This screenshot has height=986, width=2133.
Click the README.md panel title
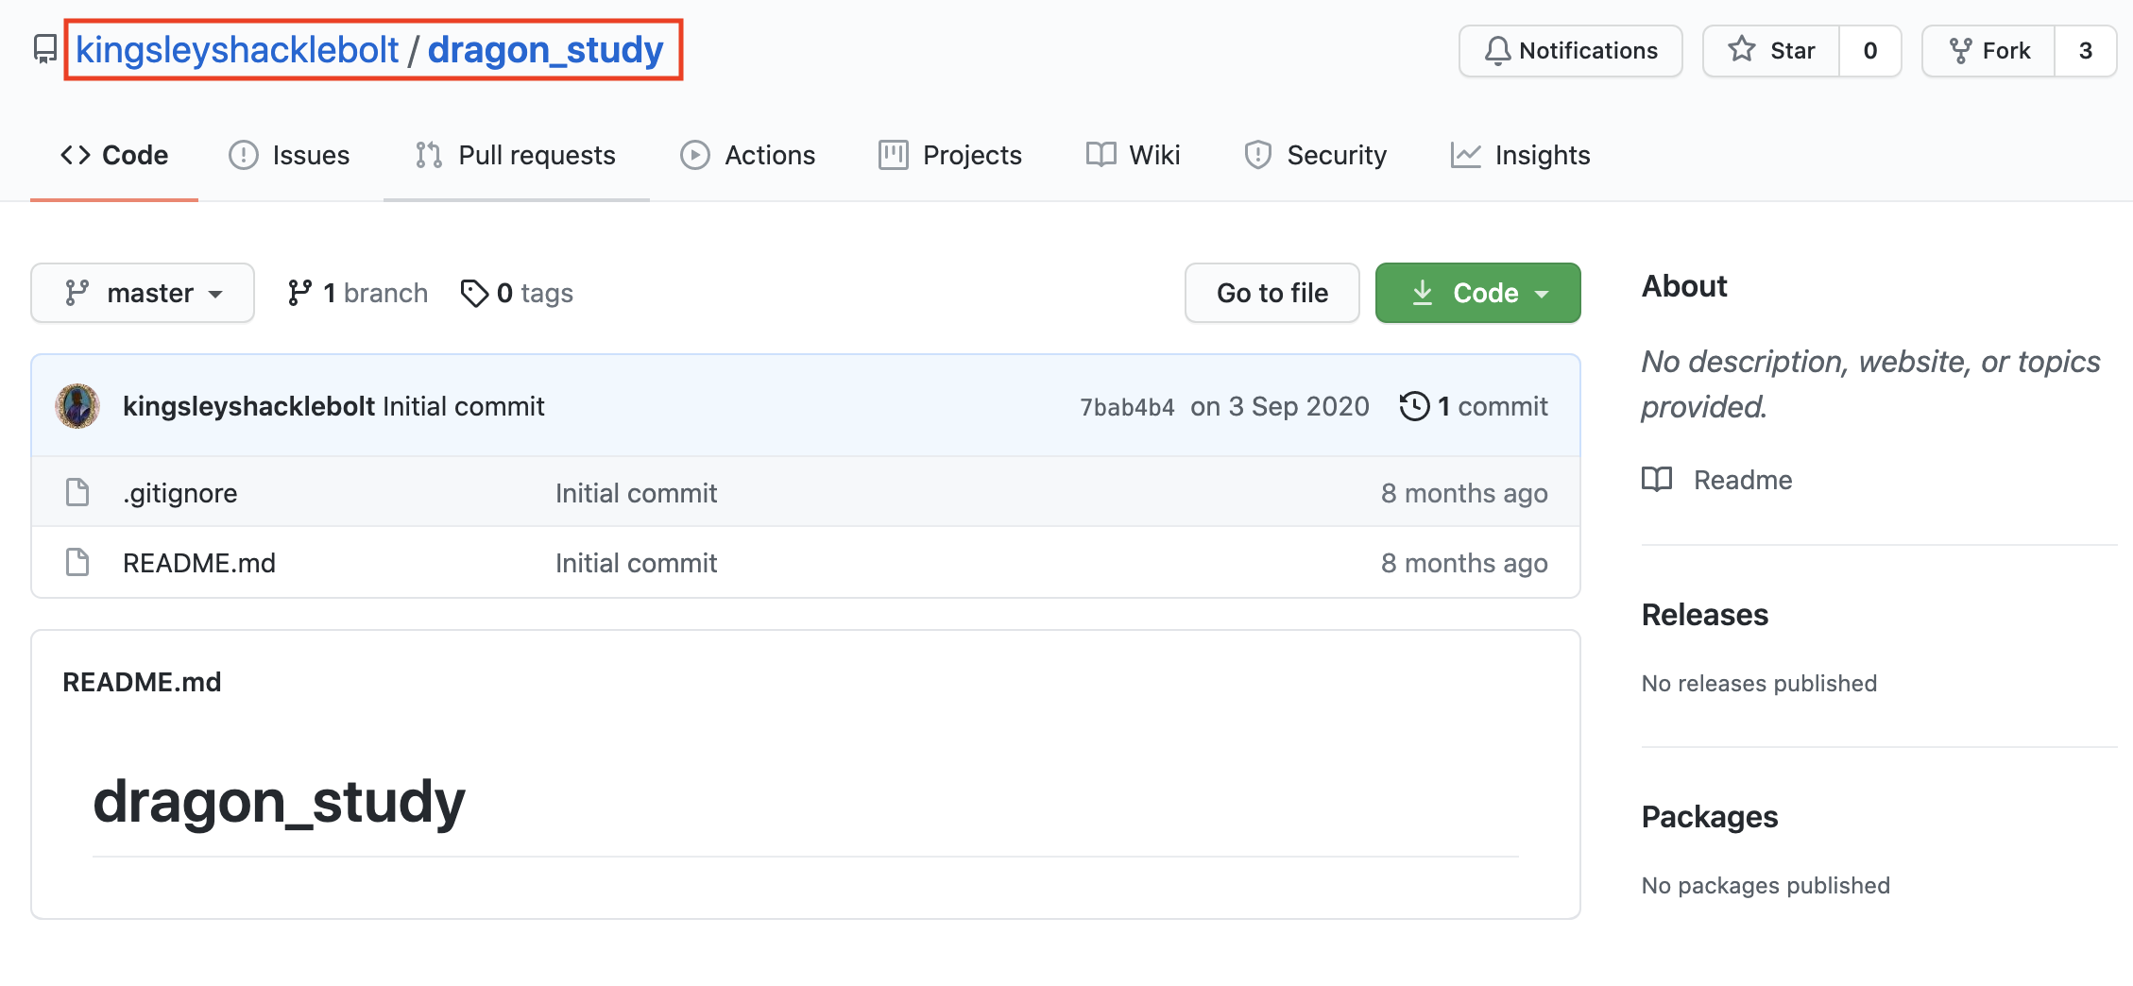142,682
